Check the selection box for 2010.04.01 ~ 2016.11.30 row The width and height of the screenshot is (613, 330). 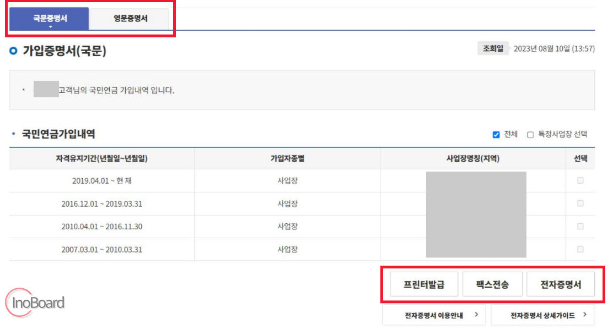click(580, 226)
